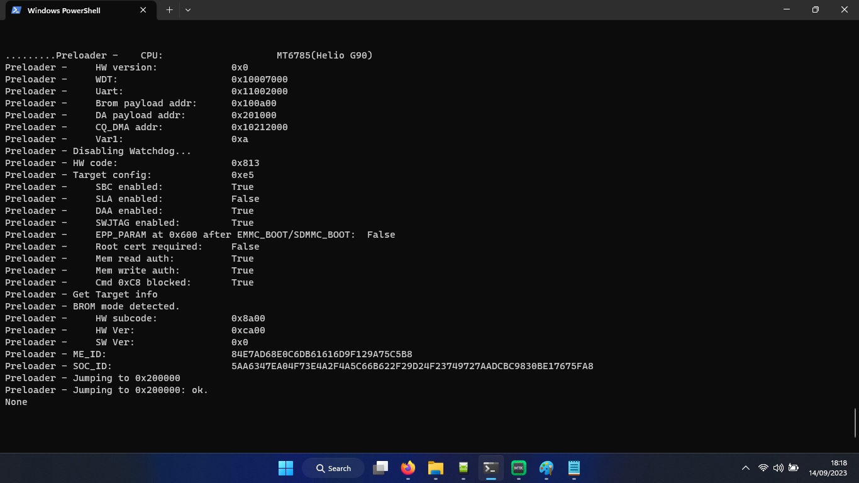
Task: Click the active PowerShell taskbar icon
Action: pyautogui.click(x=491, y=468)
